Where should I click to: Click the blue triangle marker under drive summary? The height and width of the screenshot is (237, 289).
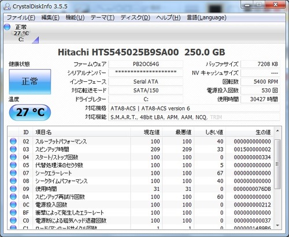(36, 40)
